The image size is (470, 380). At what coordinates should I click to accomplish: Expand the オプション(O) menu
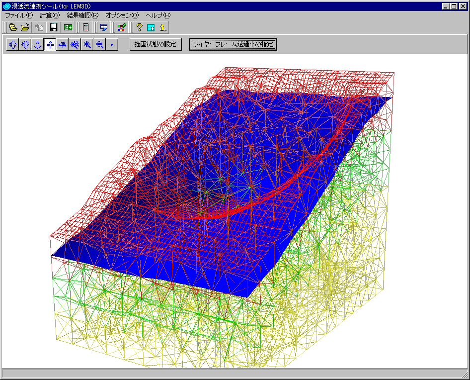pos(122,15)
